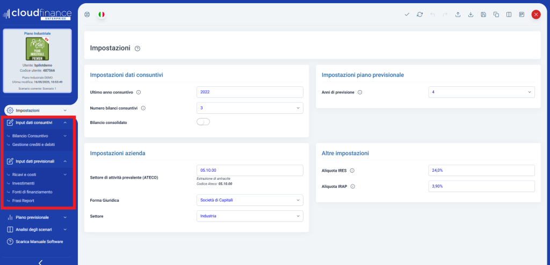Viewport: 550px width, 265px height.
Task: Click info icon next to Numero bilanci consuntivi
Action: pos(143,108)
